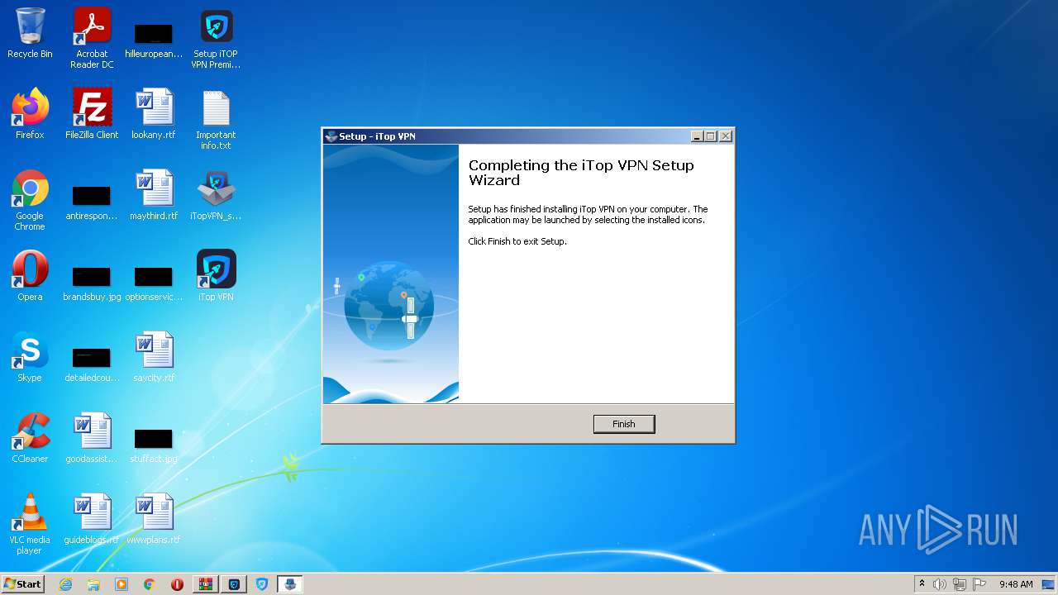Image resolution: width=1058 pixels, height=595 pixels.
Task: Open Windows Media Player taskbar icon
Action: point(122,584)
